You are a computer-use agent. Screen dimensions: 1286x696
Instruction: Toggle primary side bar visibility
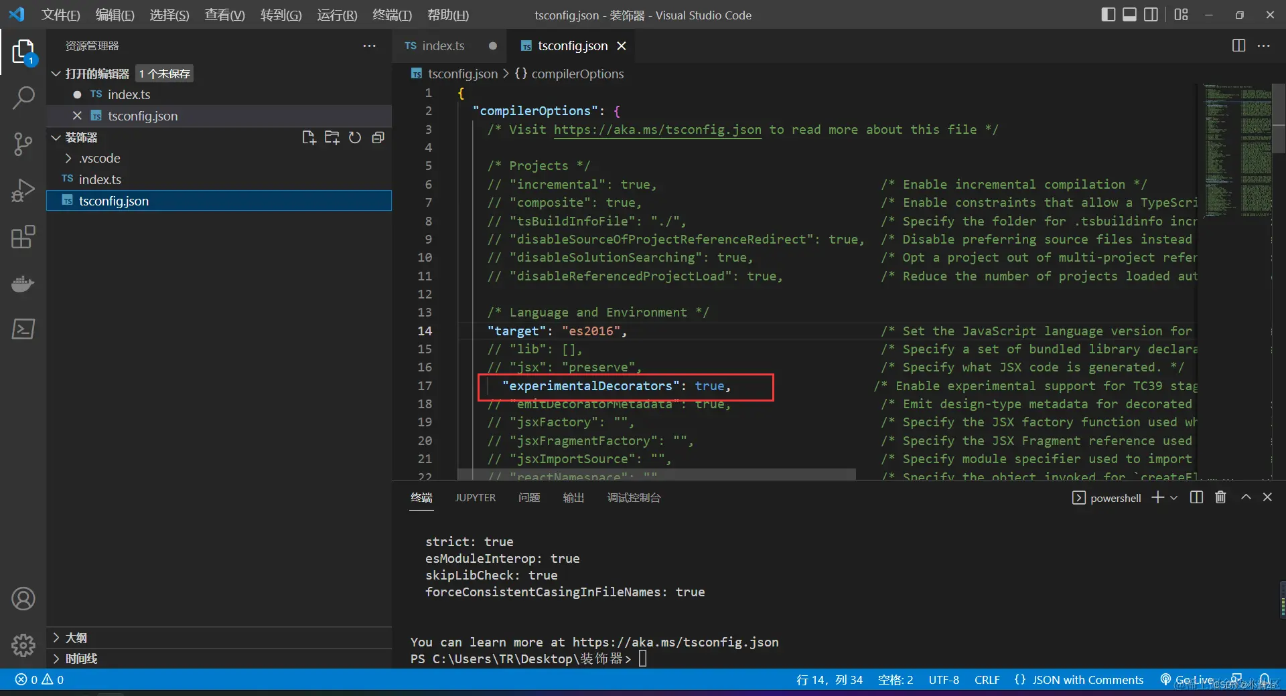tap(1108, 14)
